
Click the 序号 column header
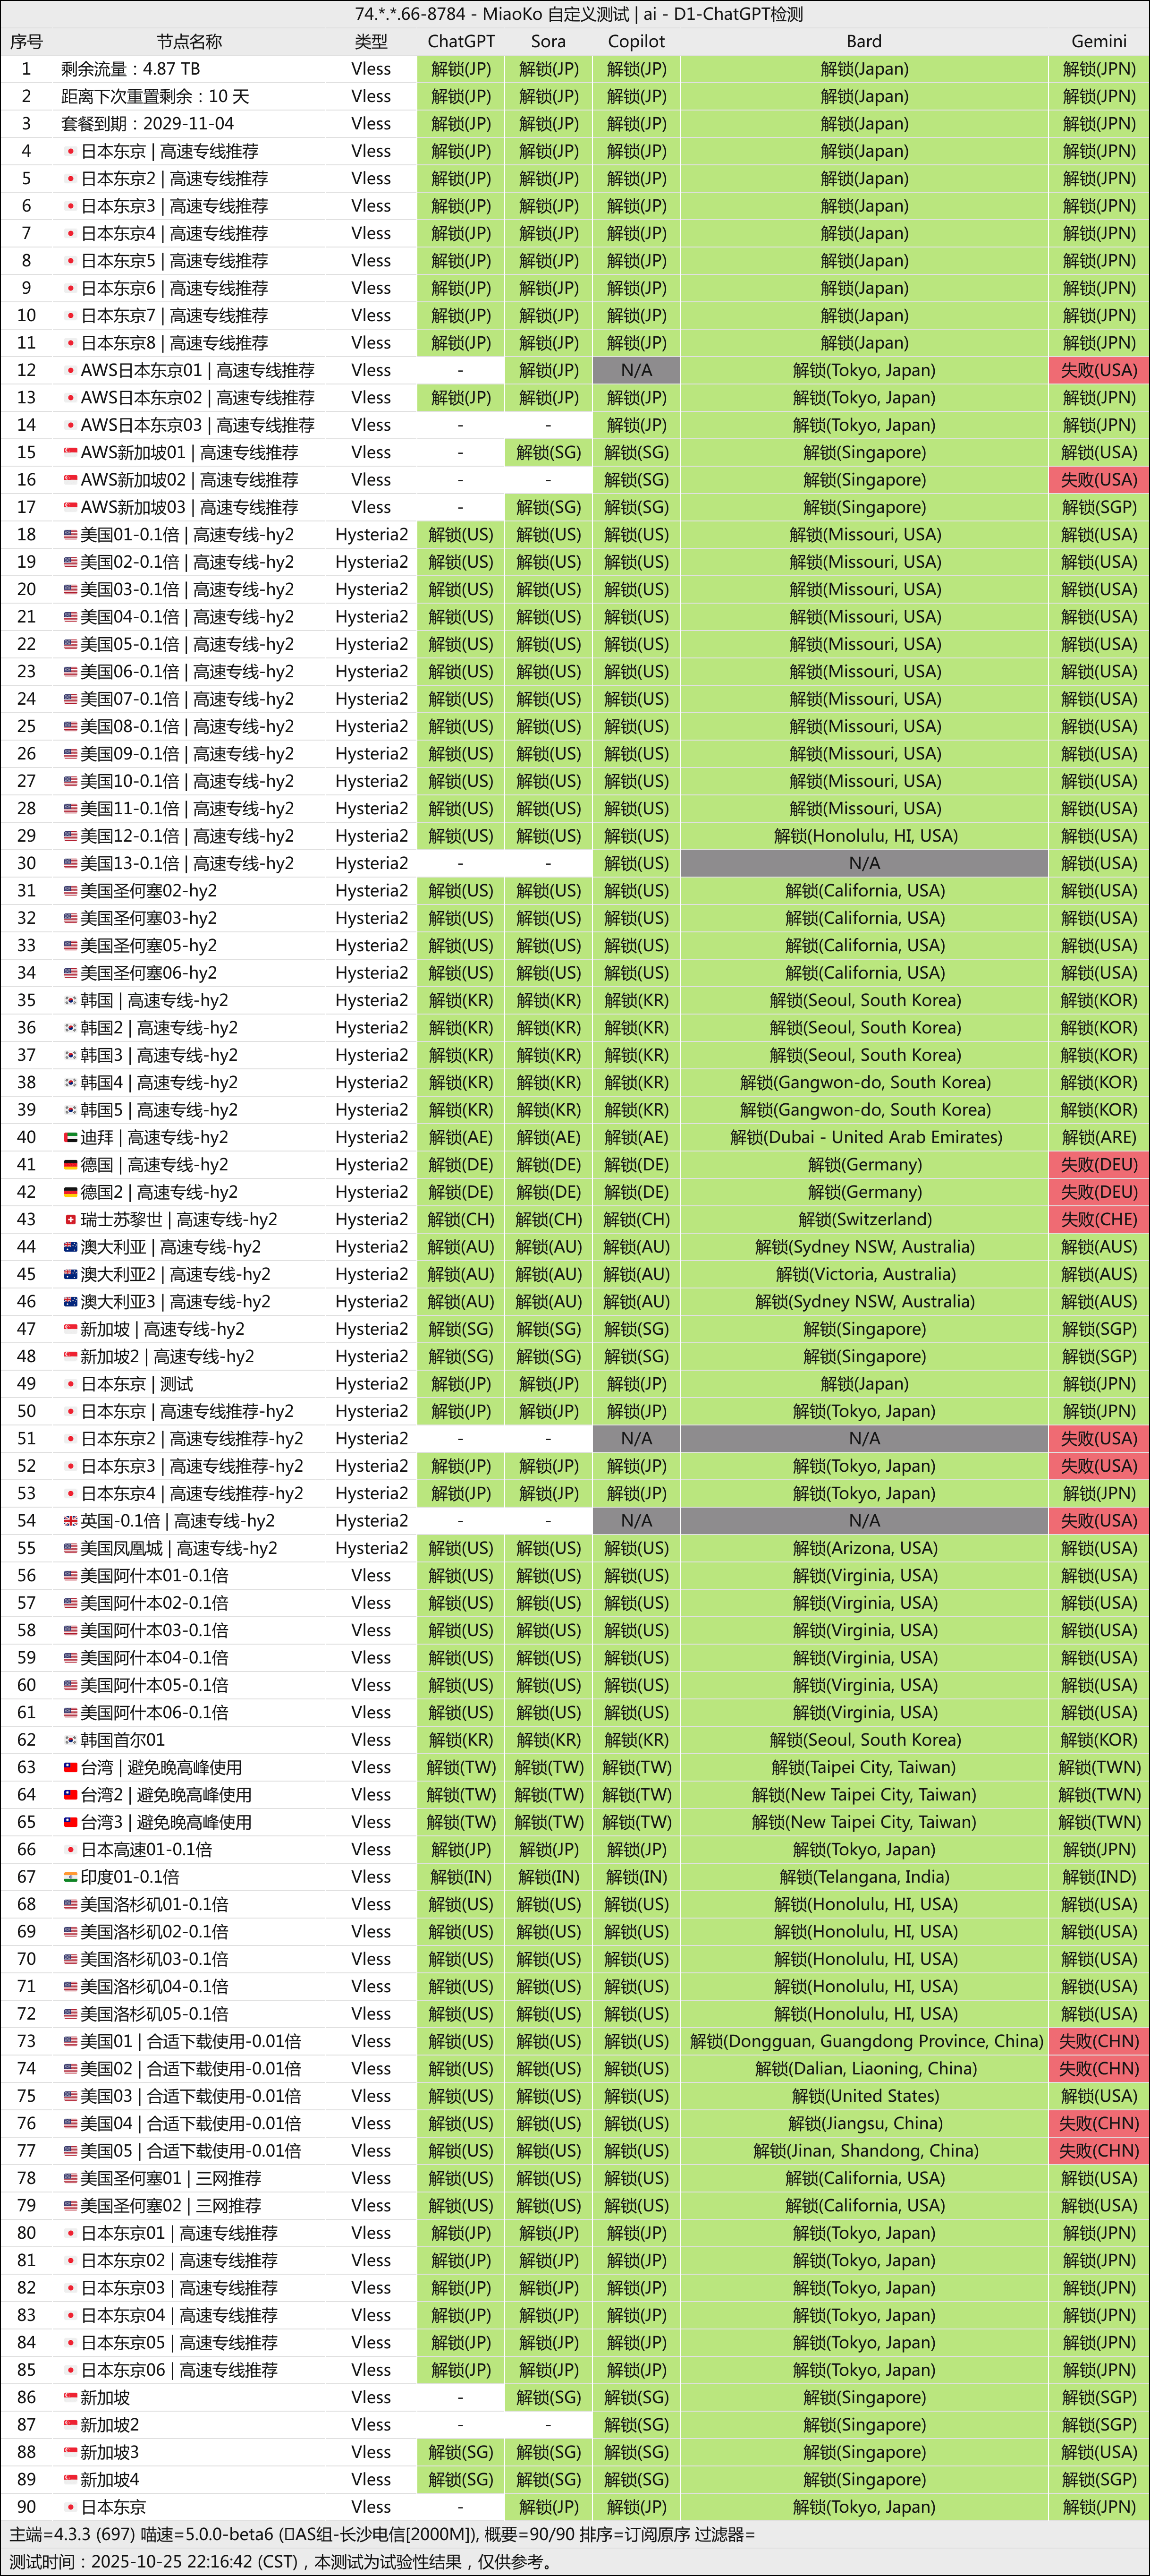27,41
